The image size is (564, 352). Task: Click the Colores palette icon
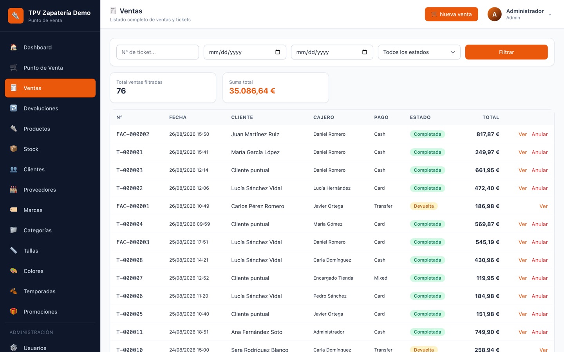coord(14,271)
